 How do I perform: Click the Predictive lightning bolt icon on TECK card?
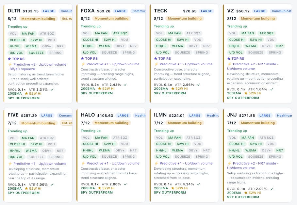pos(156,64)
